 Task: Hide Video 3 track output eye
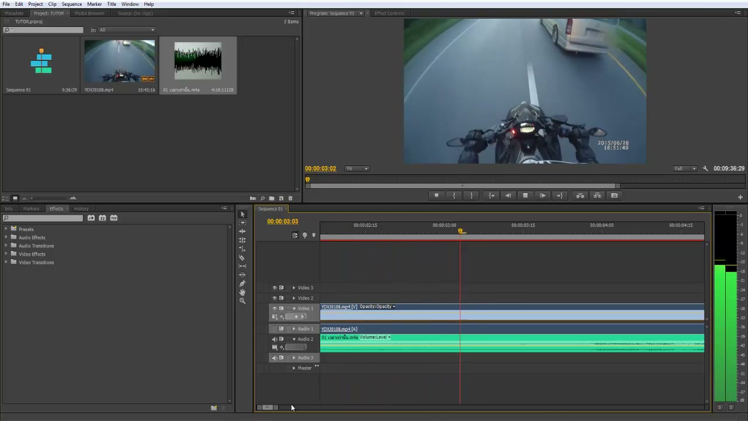coord(275,288)
